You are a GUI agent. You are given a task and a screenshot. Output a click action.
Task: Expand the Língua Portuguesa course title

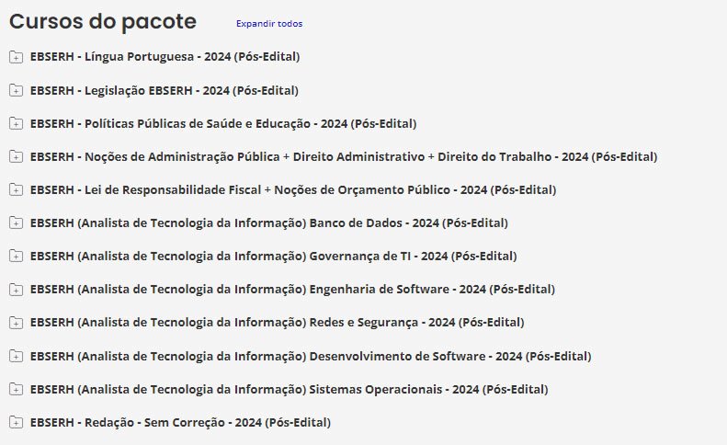click(x=165, y=57)
